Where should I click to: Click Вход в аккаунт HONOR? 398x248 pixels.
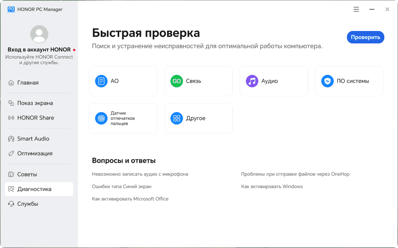(39, 50)
